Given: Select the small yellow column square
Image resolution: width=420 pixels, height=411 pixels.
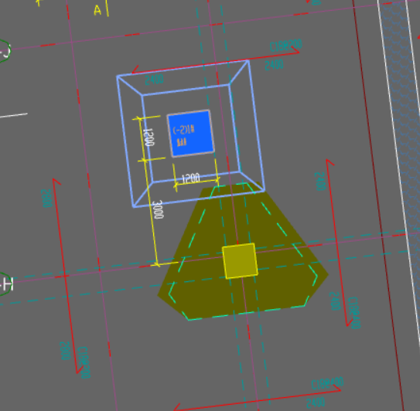Looking at the screenshot, I should [x=240, y=261].
